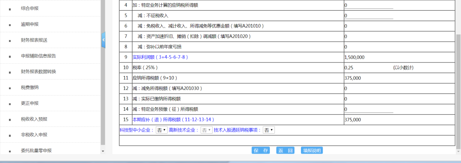Click the 保存 button
The image size is (461, 163).
tap(261, 150)
